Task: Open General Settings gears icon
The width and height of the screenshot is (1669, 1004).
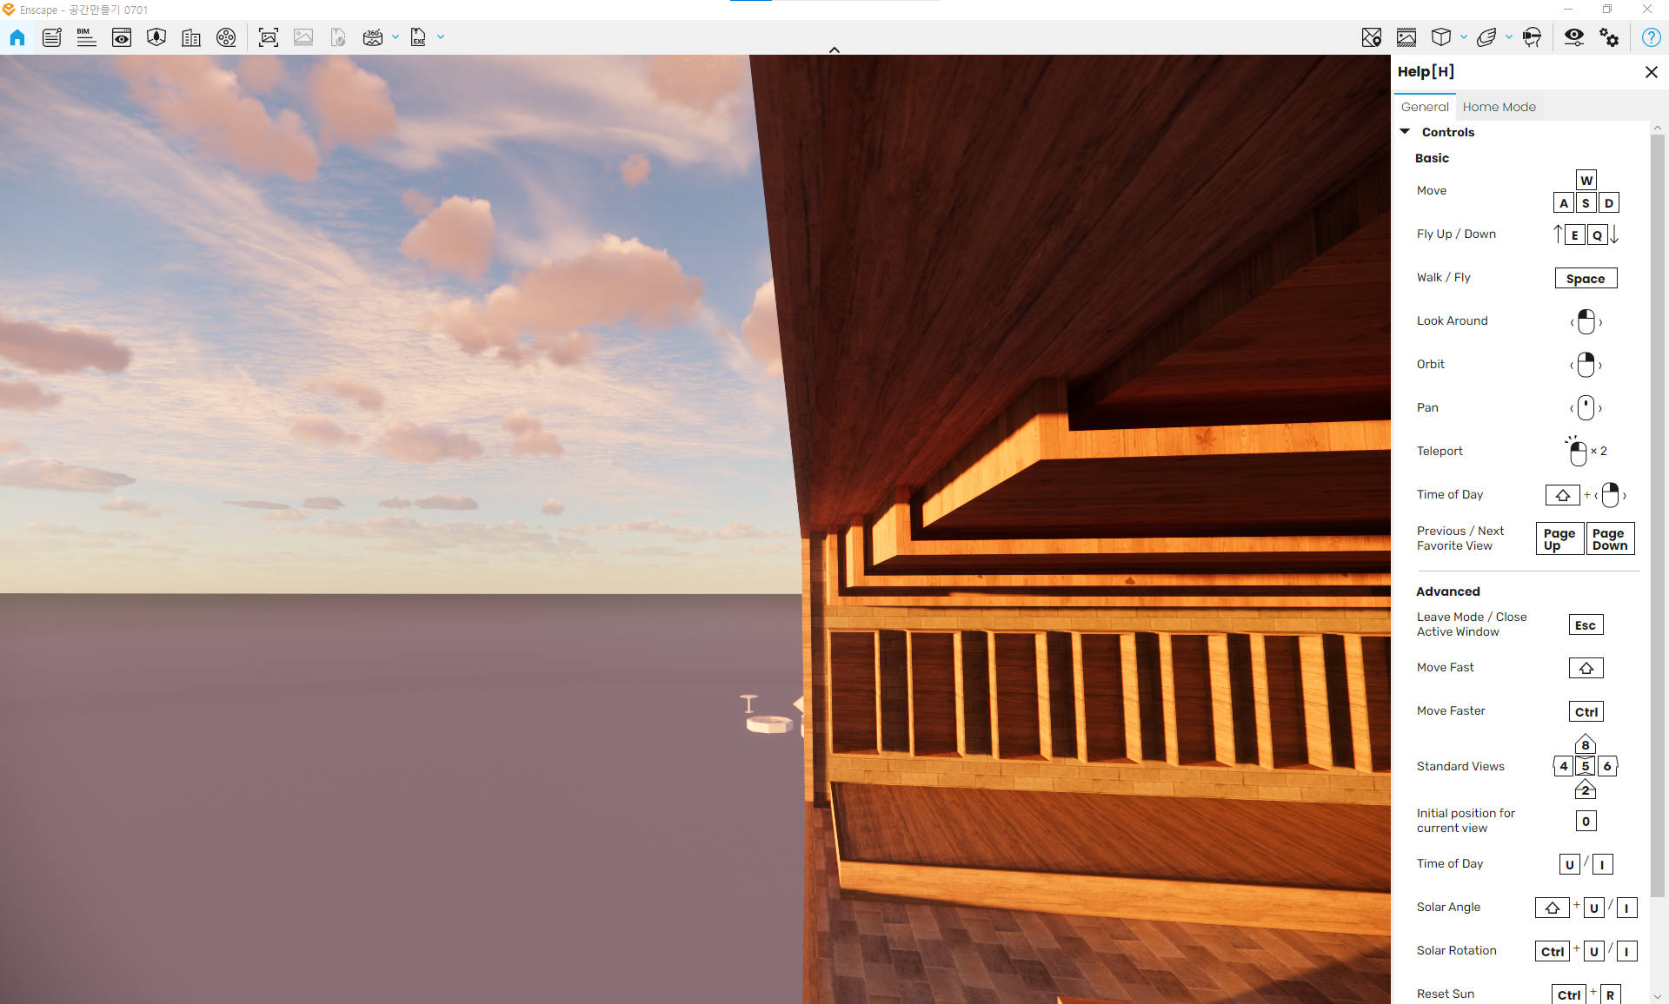Action: (1609, 37)
